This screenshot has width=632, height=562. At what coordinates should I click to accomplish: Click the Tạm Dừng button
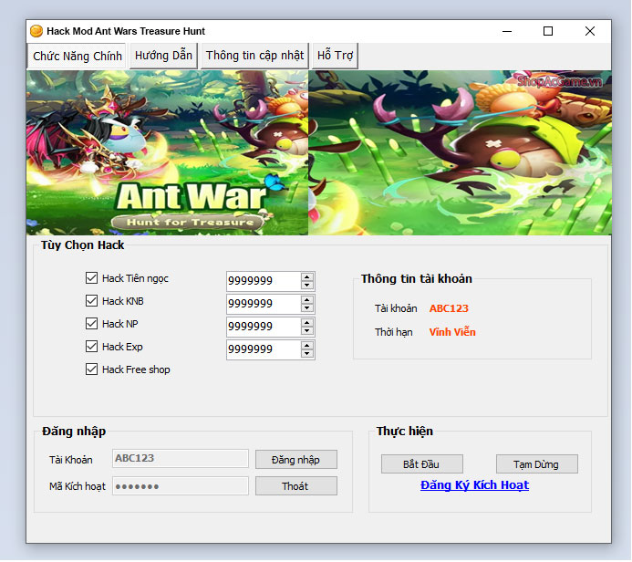coord(537,464)
